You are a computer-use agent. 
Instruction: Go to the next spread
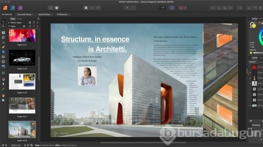tap(25, 145)
